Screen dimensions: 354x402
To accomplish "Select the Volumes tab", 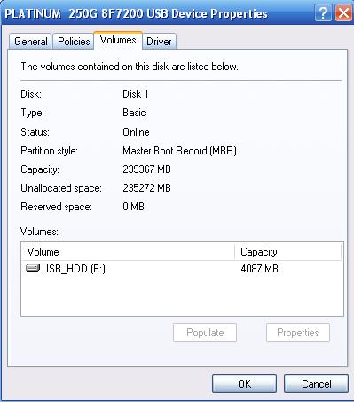I will point(118,40).
